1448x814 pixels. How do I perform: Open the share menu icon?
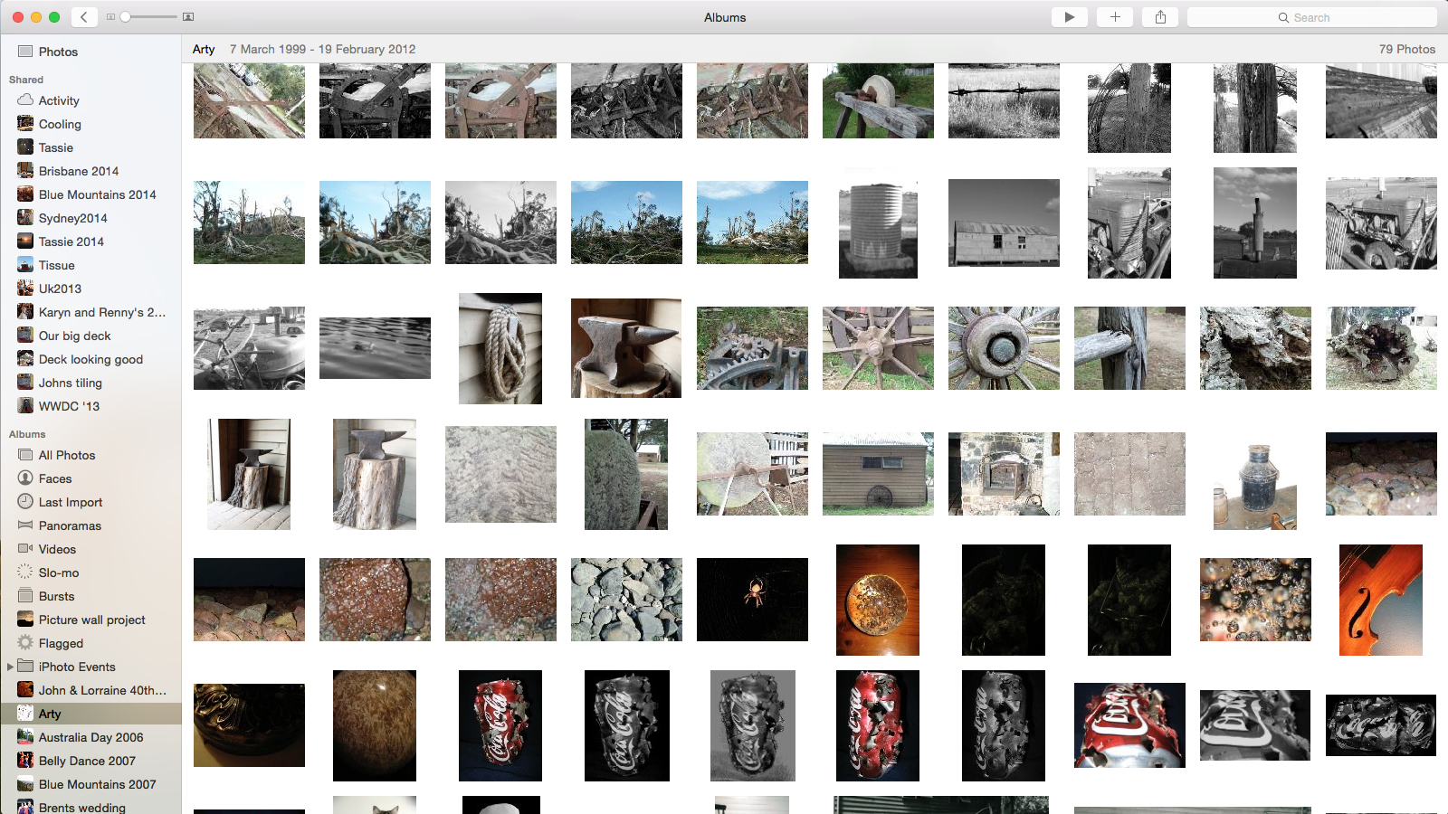point(1160,17)
